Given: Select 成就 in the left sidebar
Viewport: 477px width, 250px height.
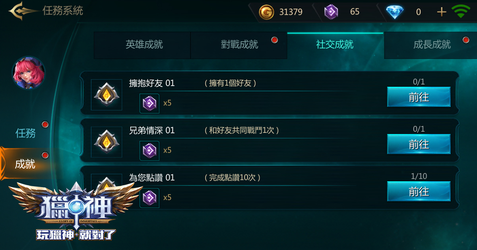Looking at the screenshot, I should coord(25,164).
